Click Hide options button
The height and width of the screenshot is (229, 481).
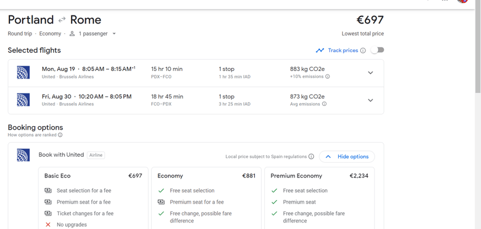click(347, 157)
